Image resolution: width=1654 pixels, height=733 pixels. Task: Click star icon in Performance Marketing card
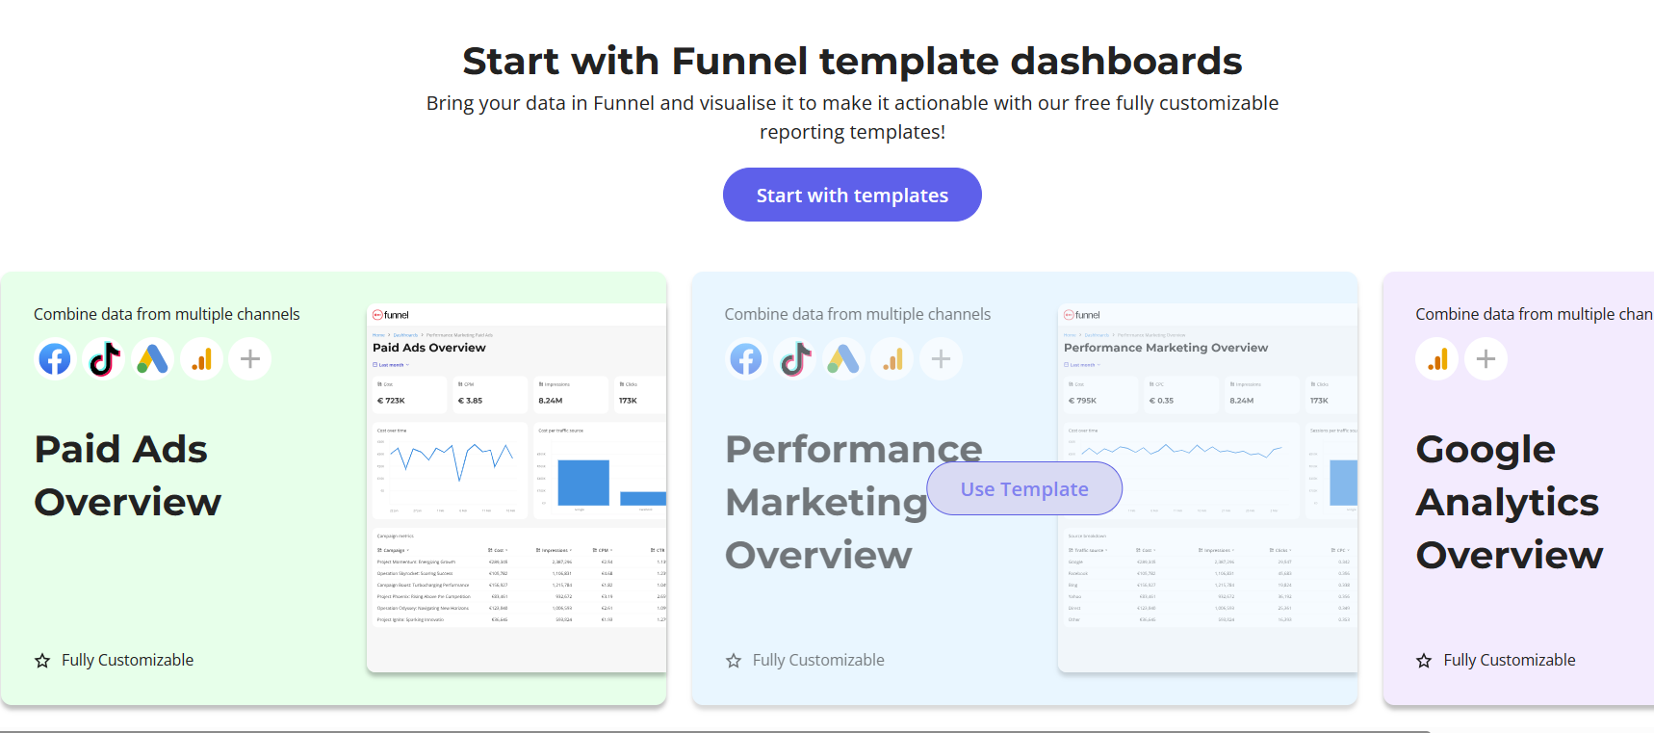coord(734,661)
